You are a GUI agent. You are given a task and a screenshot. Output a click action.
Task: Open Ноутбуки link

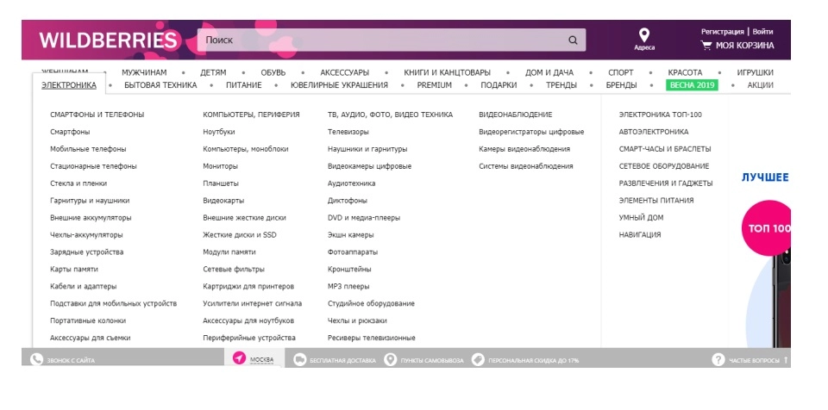coord(219,132)
